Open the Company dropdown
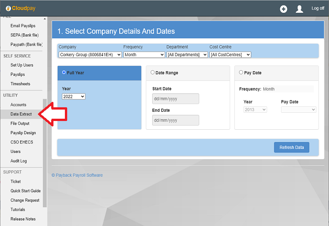This screenshot has width=329, height=226. [90, 55]
